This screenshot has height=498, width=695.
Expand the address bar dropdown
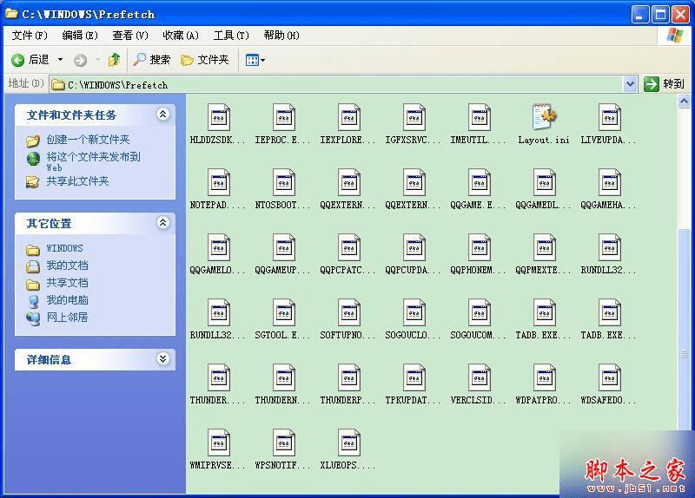coord(630,84)
